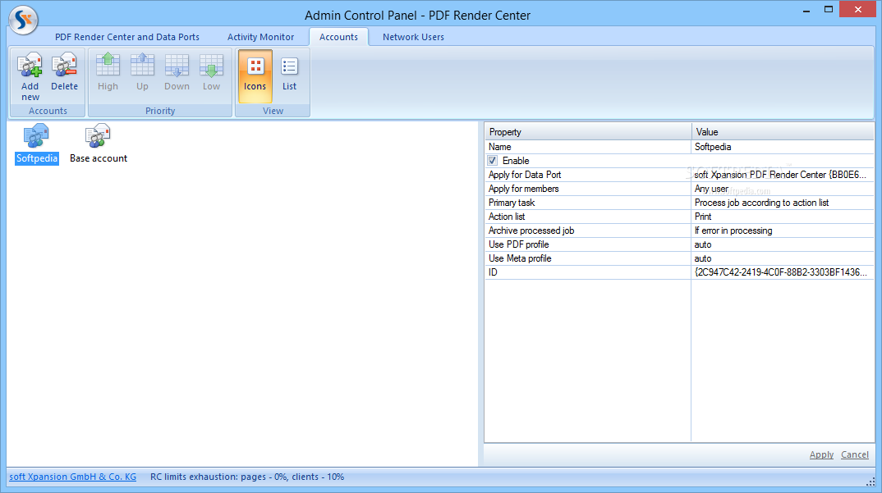Screen dimensions: 882x493
Task: Click the Add new account icon
Action: click(x=30, y=76)
